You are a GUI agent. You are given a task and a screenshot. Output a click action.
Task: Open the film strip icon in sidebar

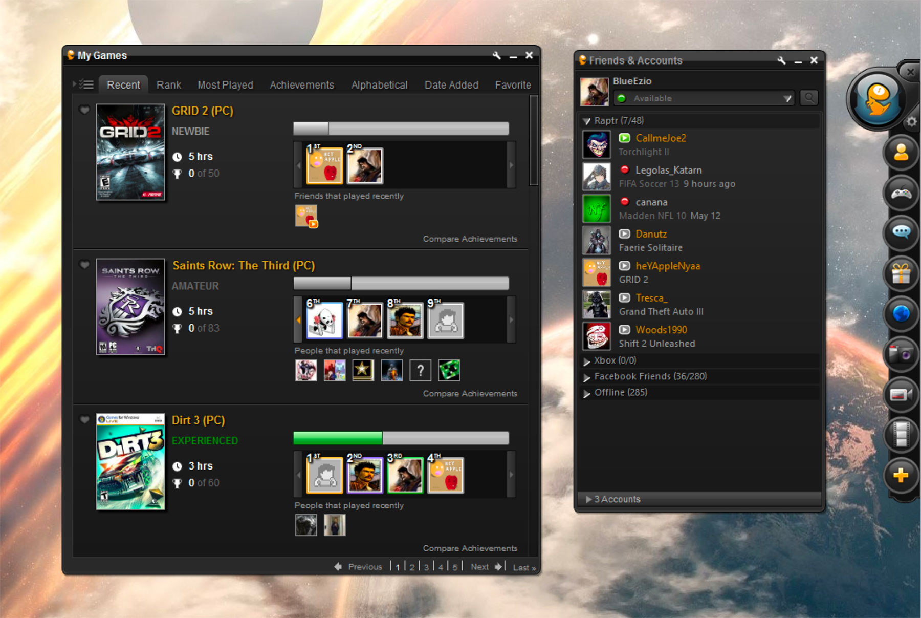point(901,434)
